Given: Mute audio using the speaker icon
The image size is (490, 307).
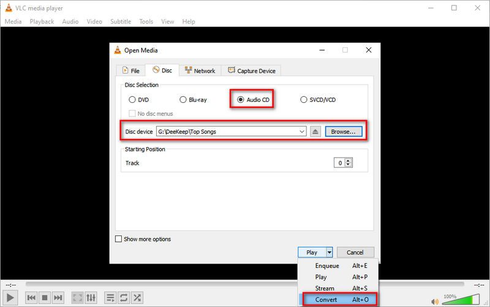Looking at the screenshot, I should [x=435, y=301].
